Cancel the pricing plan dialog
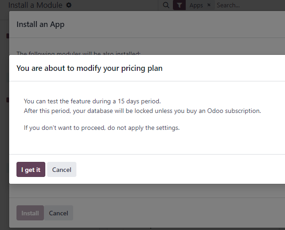This screenshot has height=230, width=285. (x=62, y=170)
